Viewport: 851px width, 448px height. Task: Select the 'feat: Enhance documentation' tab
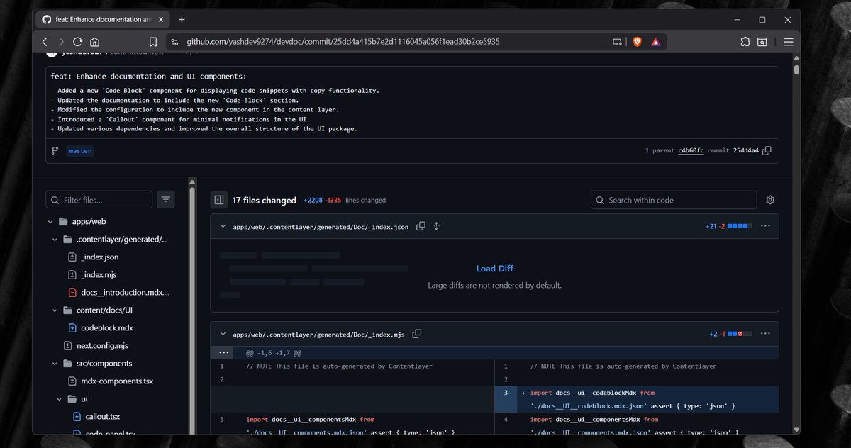click(102, 20)
